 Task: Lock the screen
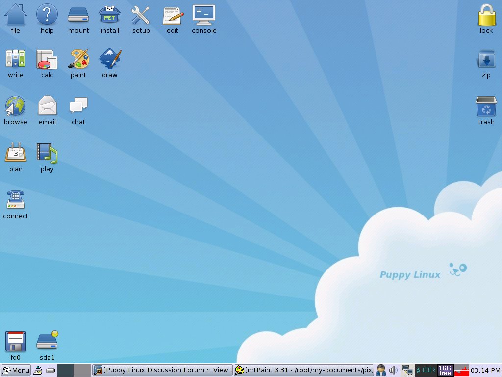486,15
